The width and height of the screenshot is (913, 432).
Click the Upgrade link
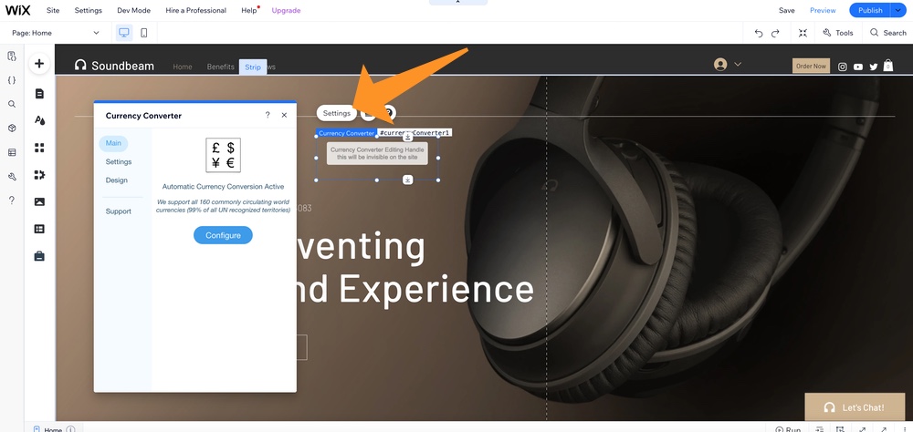286,10
